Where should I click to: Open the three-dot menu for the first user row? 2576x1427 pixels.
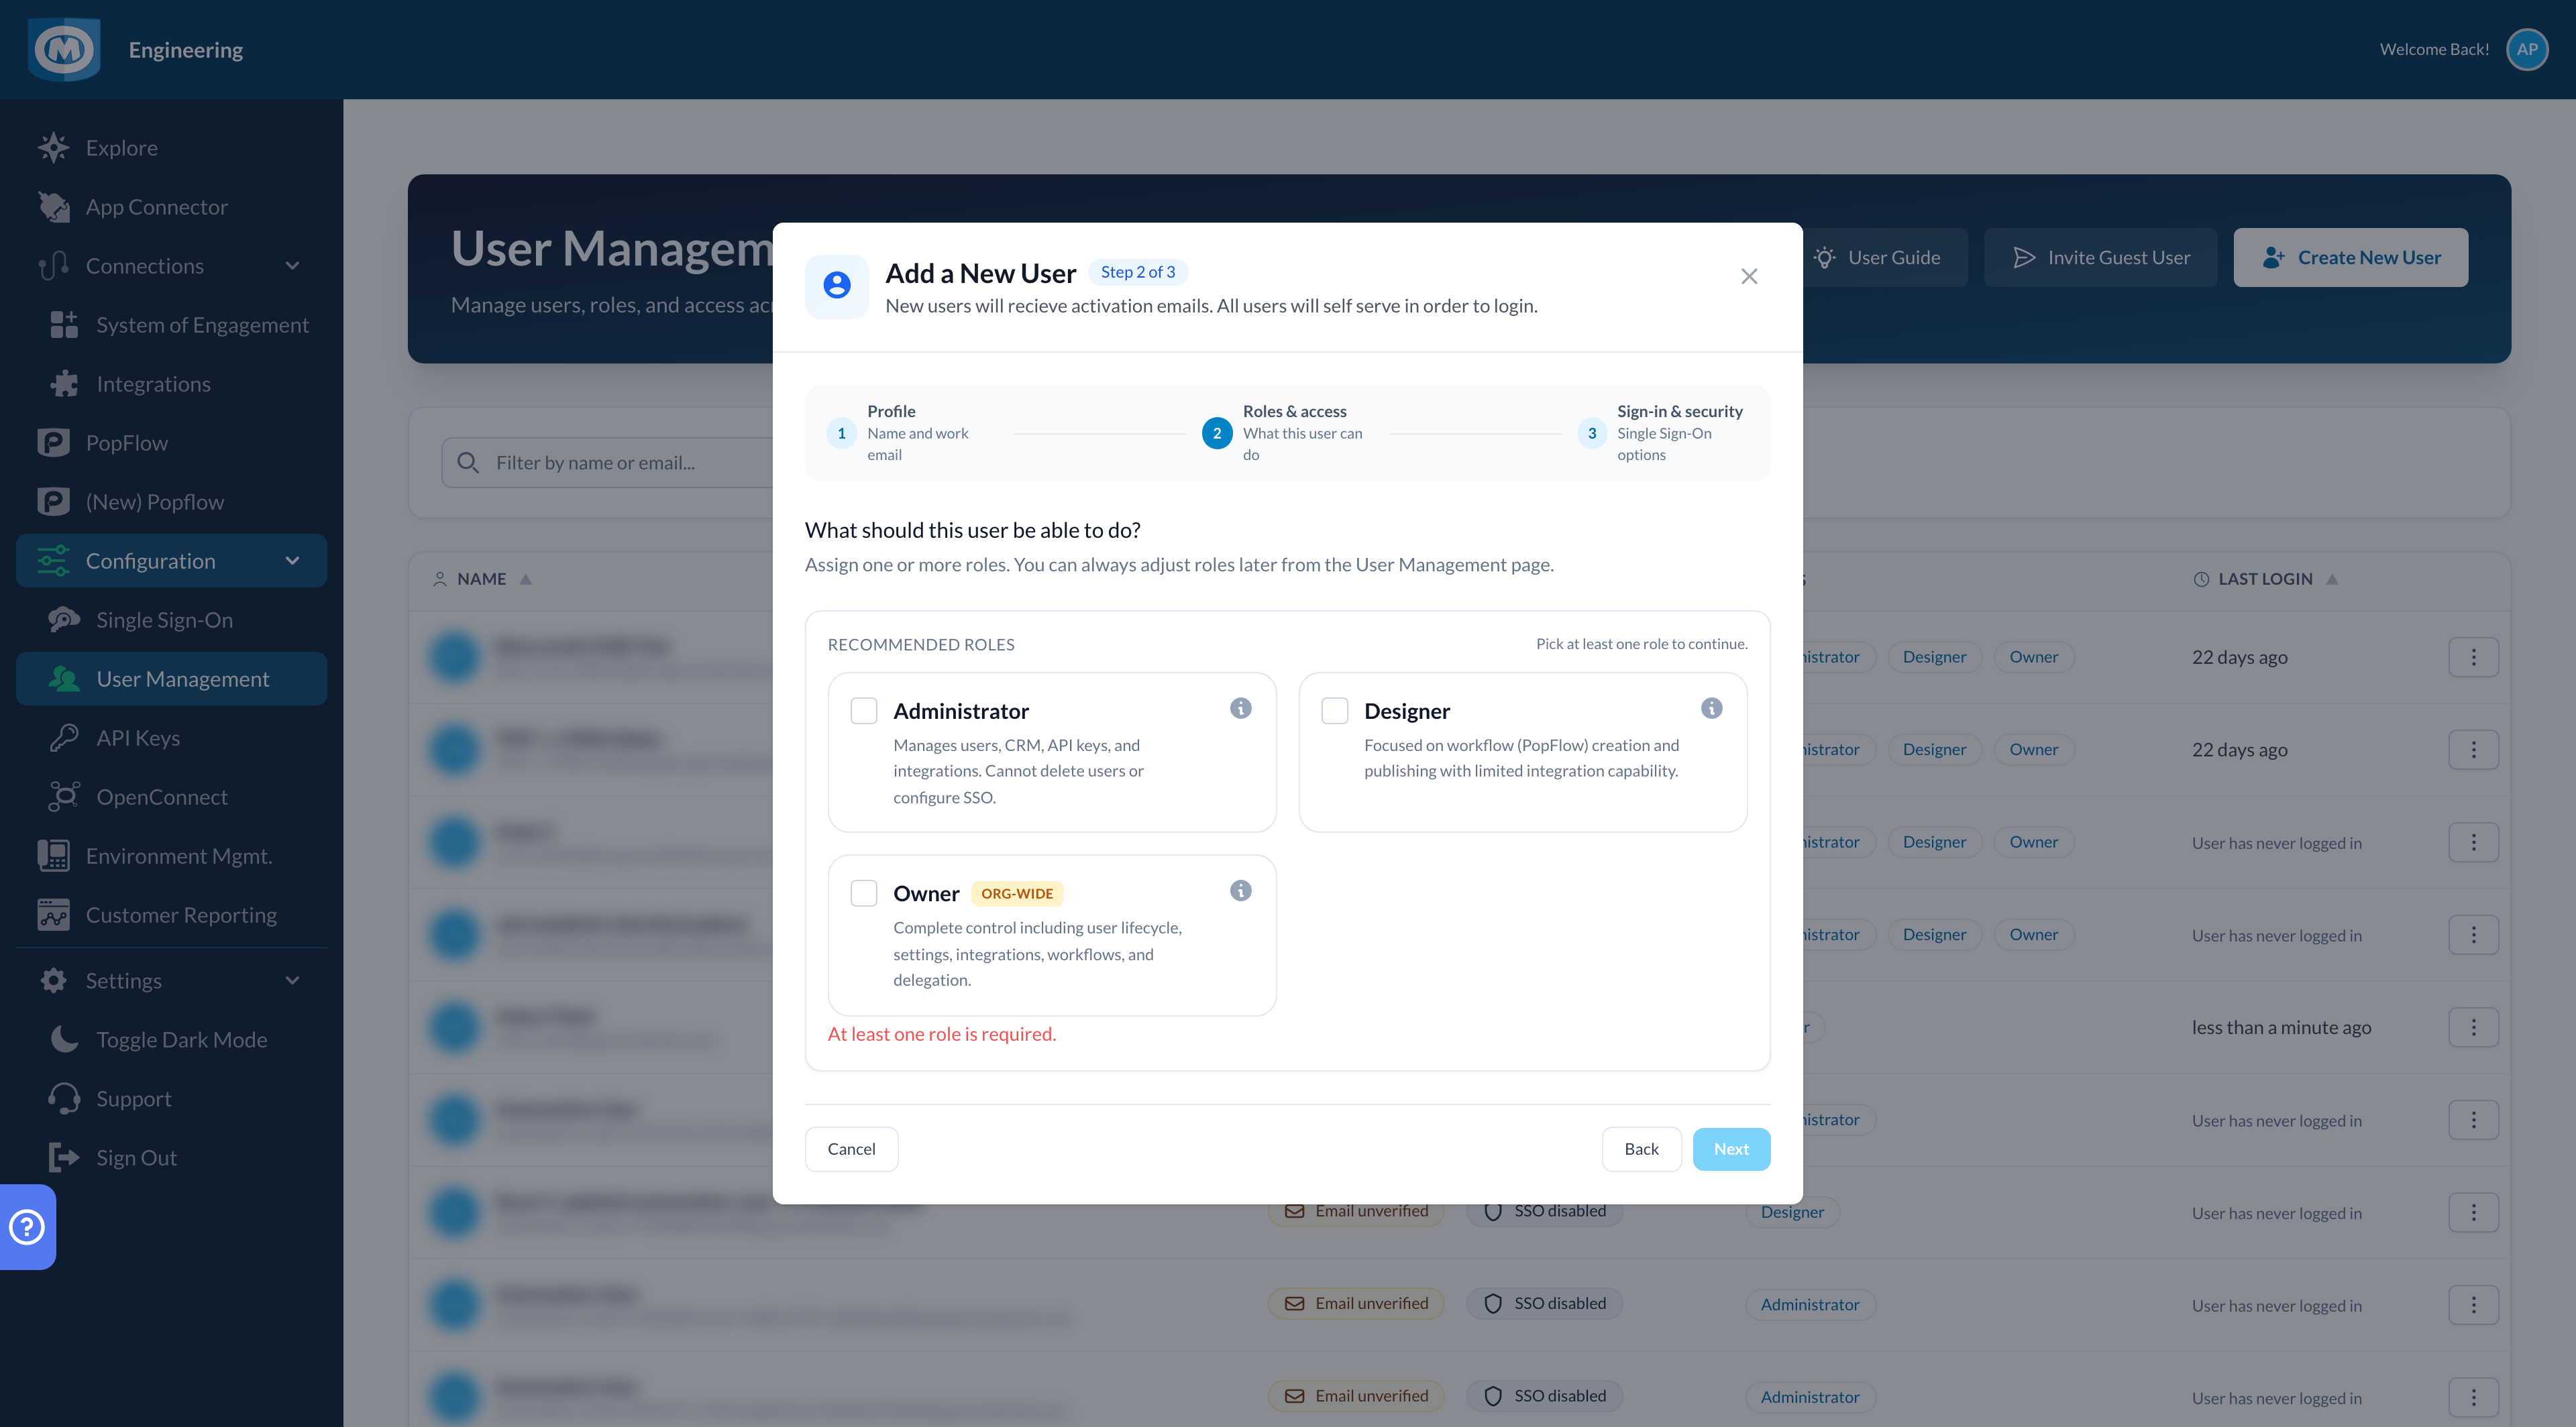point(2474,658)
